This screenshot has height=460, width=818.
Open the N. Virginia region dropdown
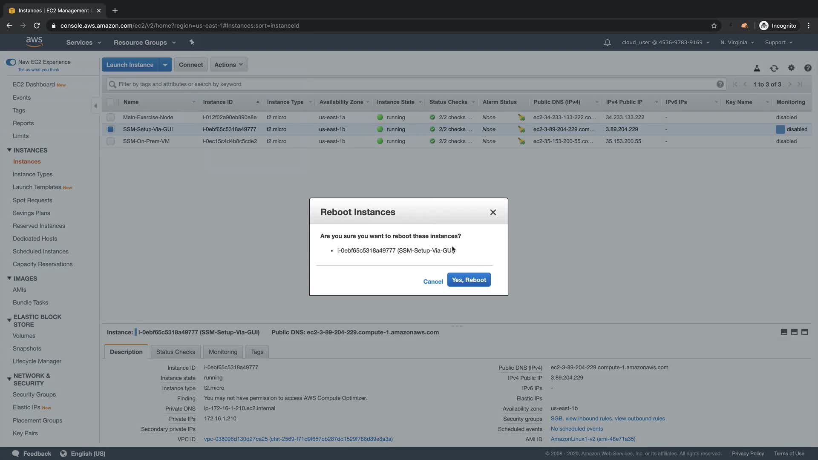coord(737,43)
